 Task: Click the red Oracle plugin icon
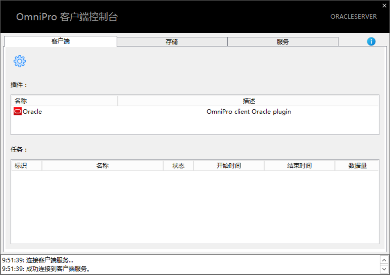point(18,112)
